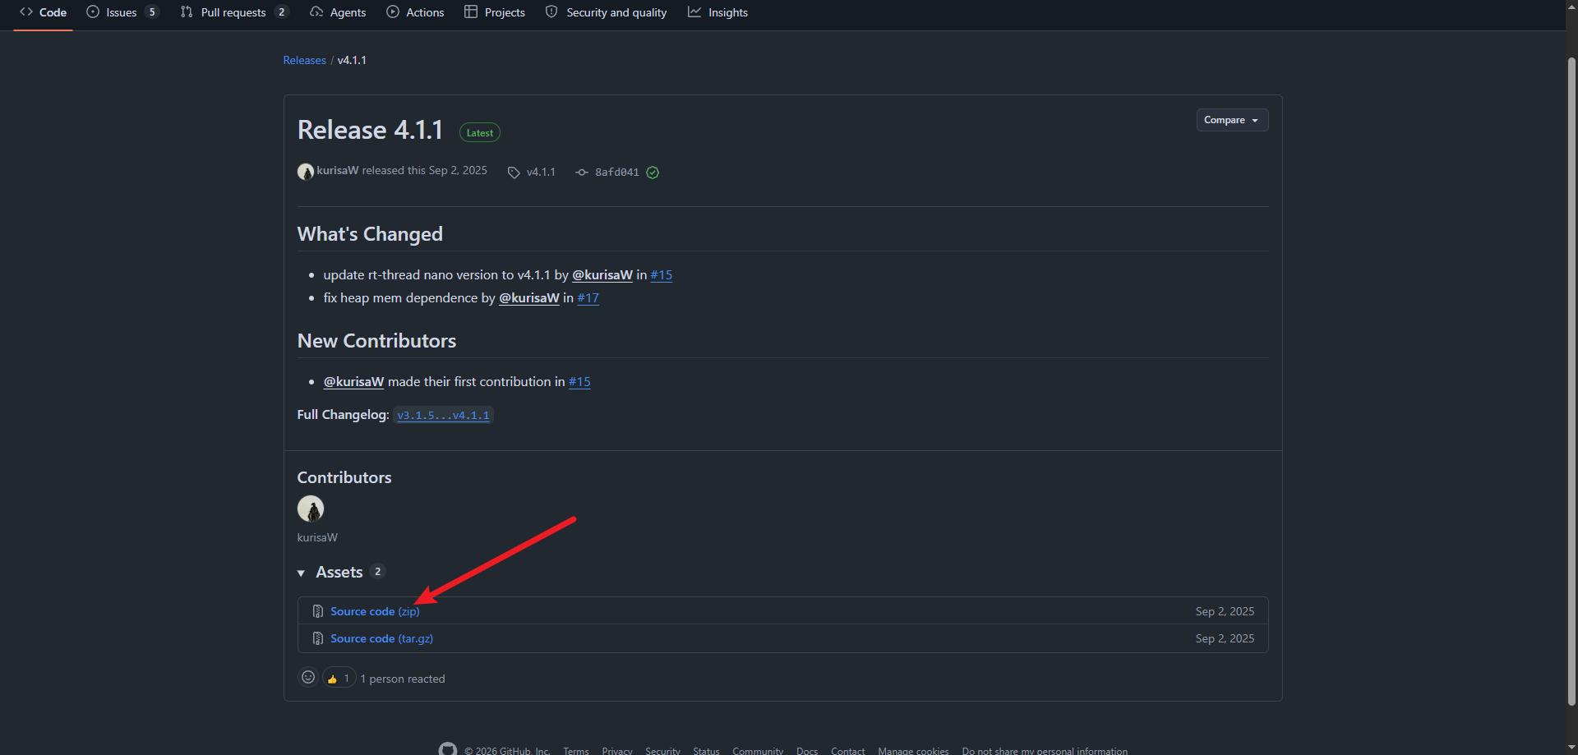Viewport: 1578px width, 755px height.
Task: Open the smiley reaction picker
Action: pyautogui.click(x=308, y=677)
